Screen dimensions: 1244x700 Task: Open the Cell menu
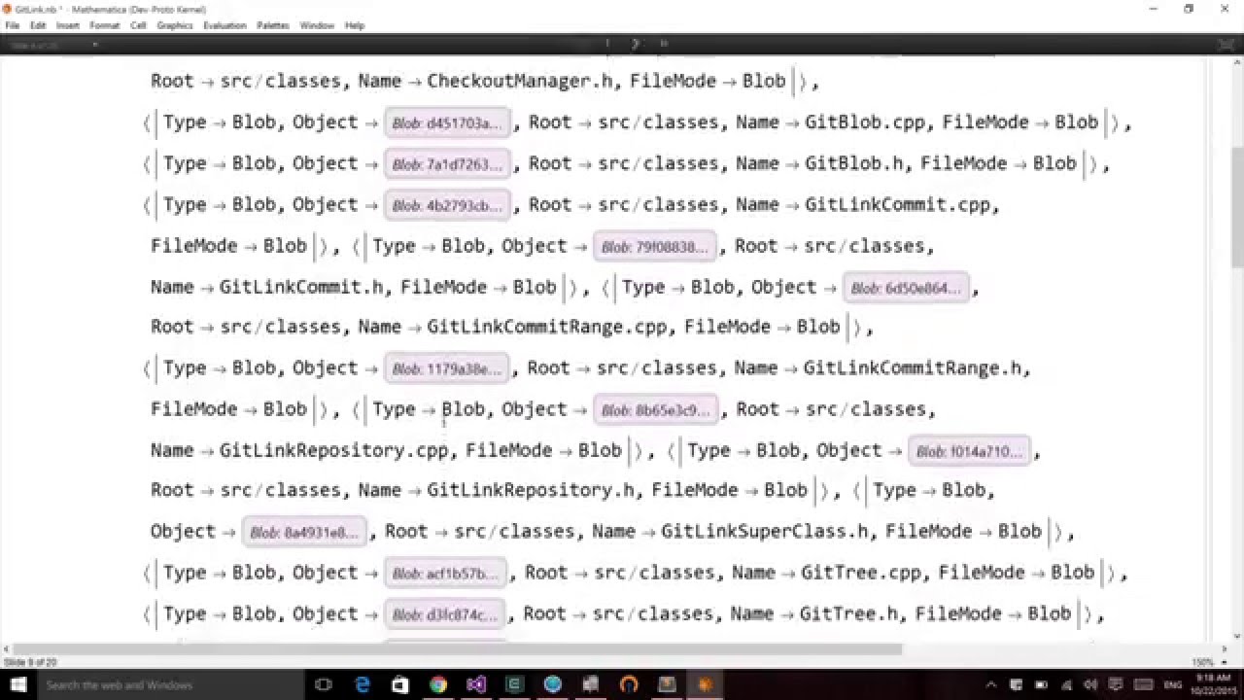click(138, 25)
